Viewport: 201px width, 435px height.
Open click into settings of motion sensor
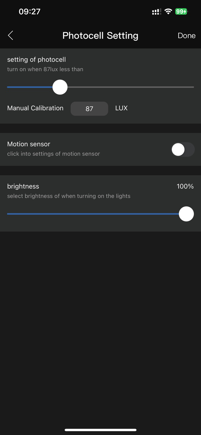(54, 154)
